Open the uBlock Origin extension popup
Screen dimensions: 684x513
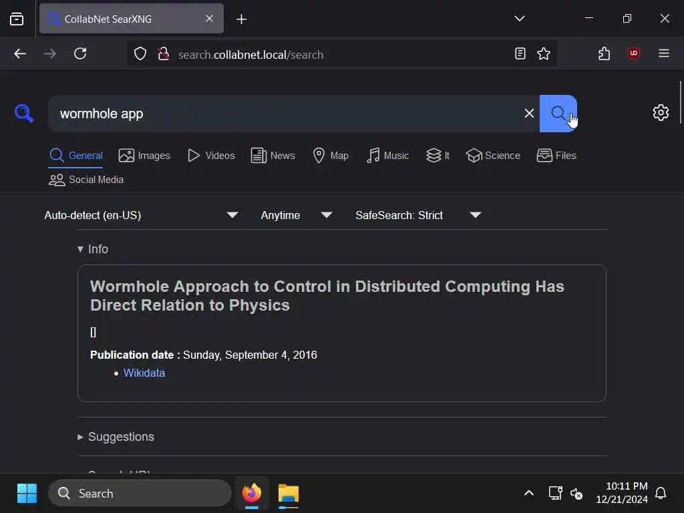(634, 54)
